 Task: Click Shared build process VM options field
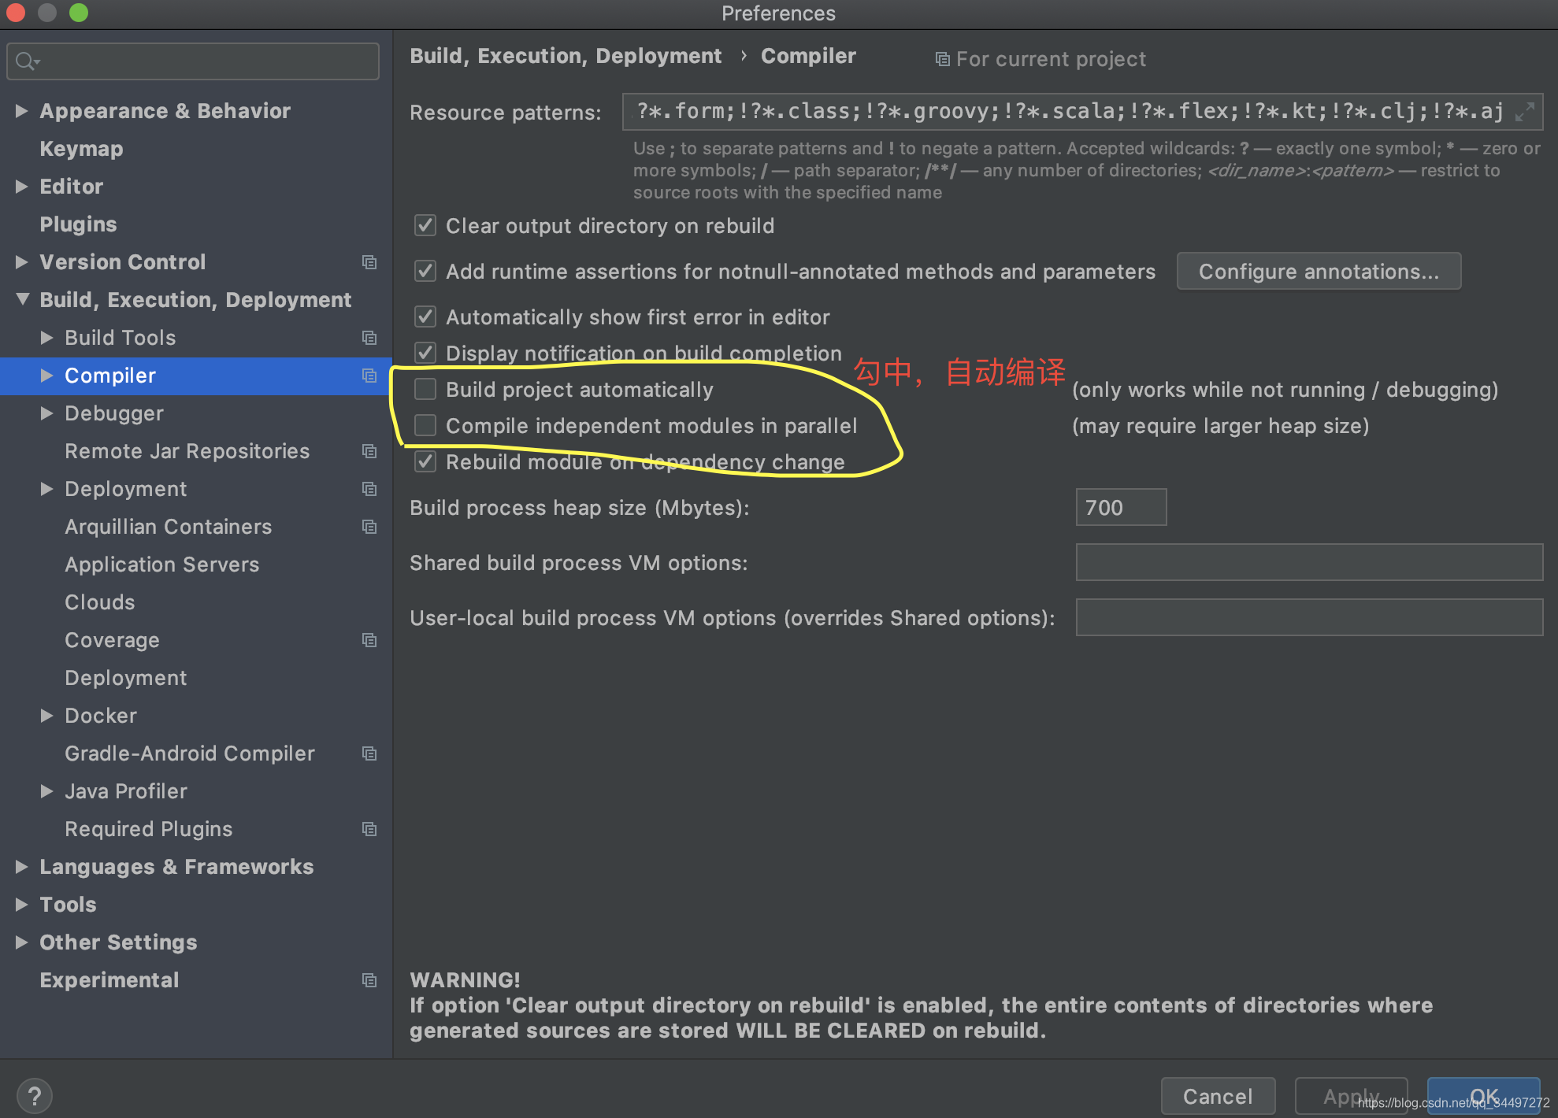(1308, 563)
